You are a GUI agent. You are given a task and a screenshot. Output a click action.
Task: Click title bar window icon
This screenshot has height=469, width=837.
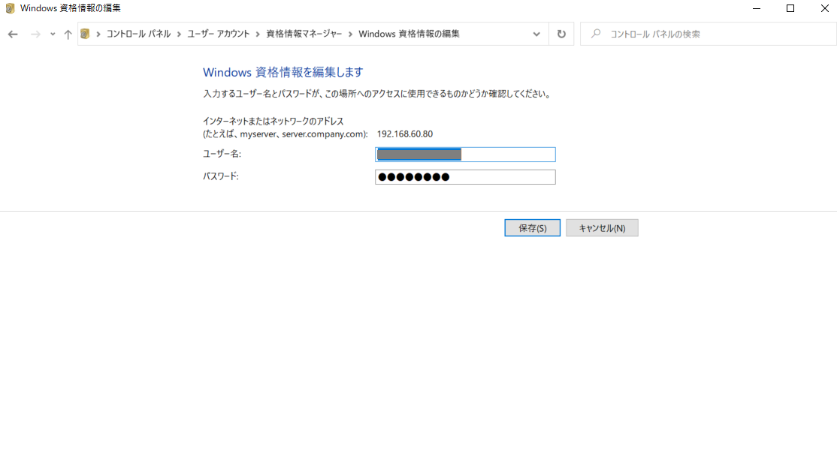click(10, 8)
